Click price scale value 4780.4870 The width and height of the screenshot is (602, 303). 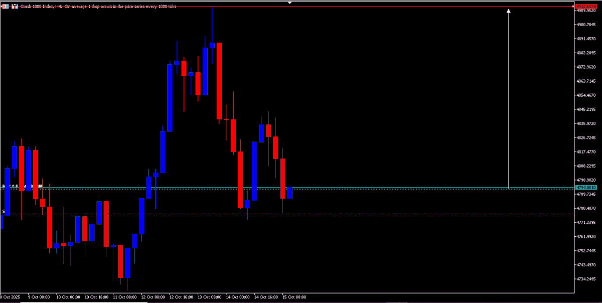tap(586, 208)
